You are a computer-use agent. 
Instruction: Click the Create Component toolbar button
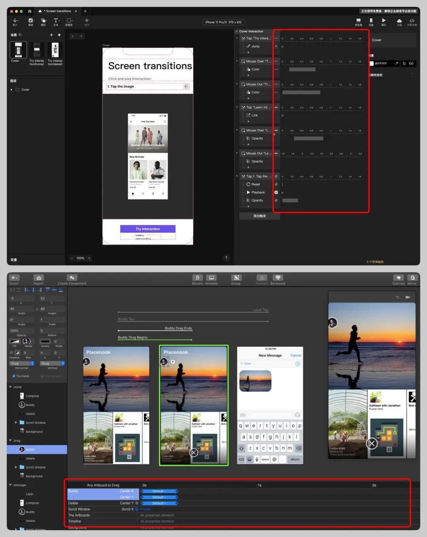pos(72,278)
